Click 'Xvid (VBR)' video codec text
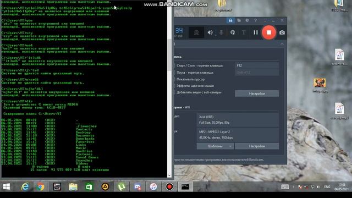 pyautogui.click(x=206, y=117)
